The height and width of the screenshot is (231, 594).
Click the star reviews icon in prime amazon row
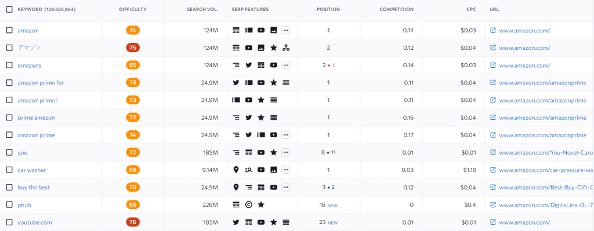[261, 118]
